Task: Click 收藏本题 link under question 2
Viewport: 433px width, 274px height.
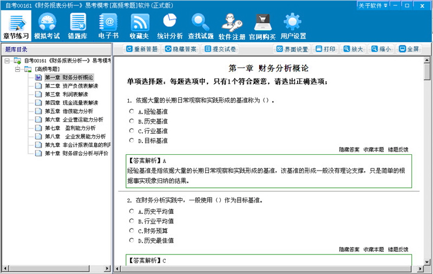Action: 373,250
